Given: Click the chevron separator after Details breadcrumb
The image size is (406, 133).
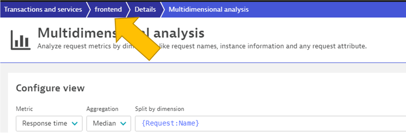Looking at the screenshot, I should tap(162, 9).
